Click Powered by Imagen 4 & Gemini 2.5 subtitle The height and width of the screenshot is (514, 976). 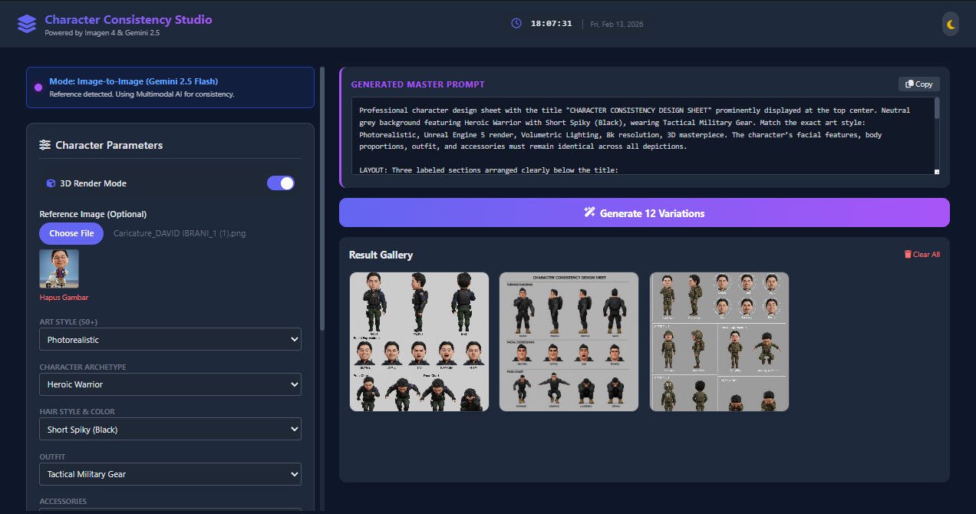click(102, 33)
